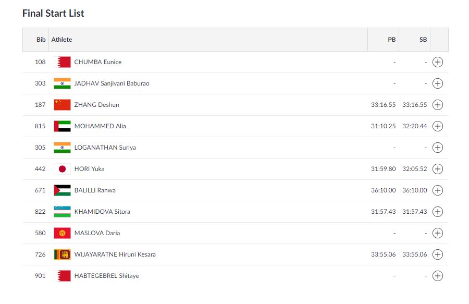
Task: Click the SB column header
Action: [423, 40]
